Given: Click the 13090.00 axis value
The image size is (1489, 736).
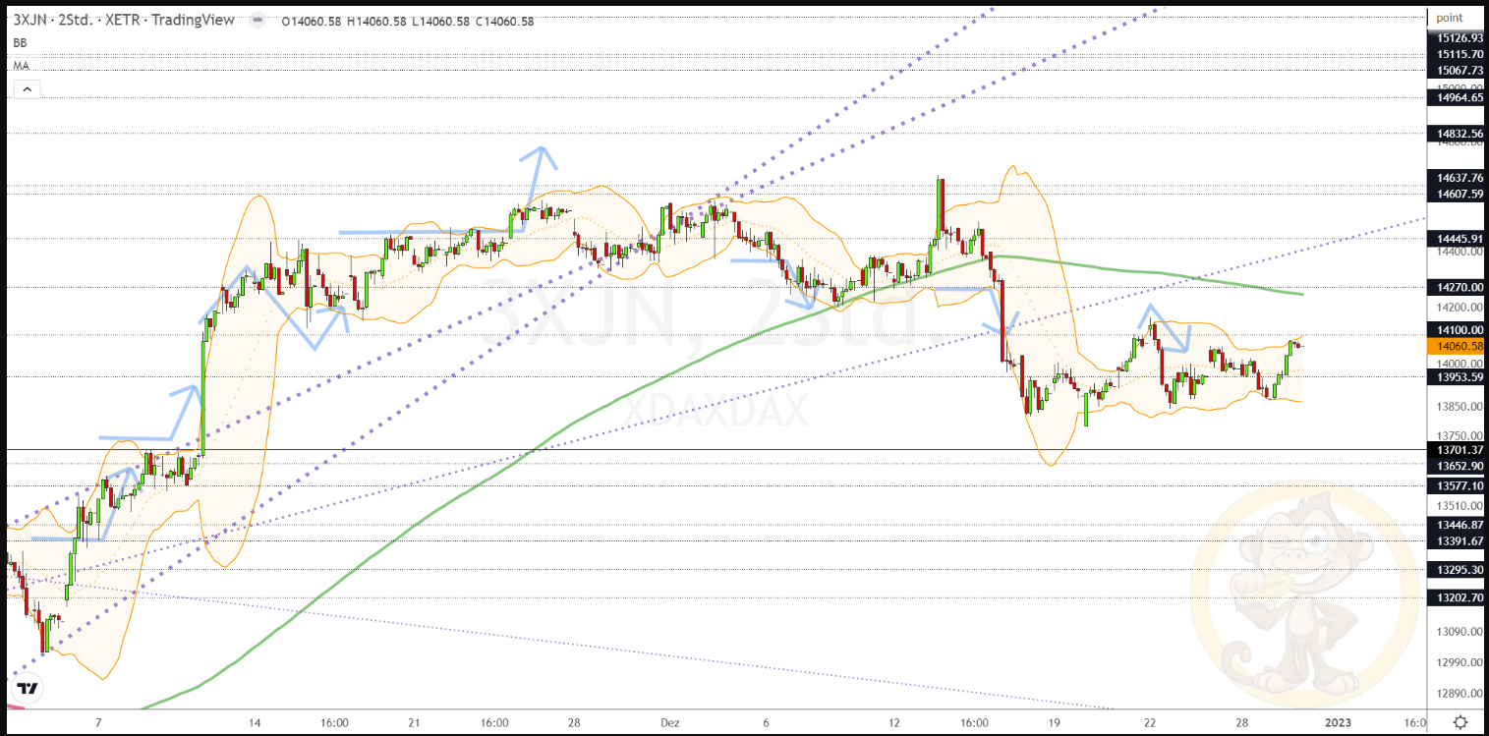Looking at the screenshot, I should (x=1459, y=632).
